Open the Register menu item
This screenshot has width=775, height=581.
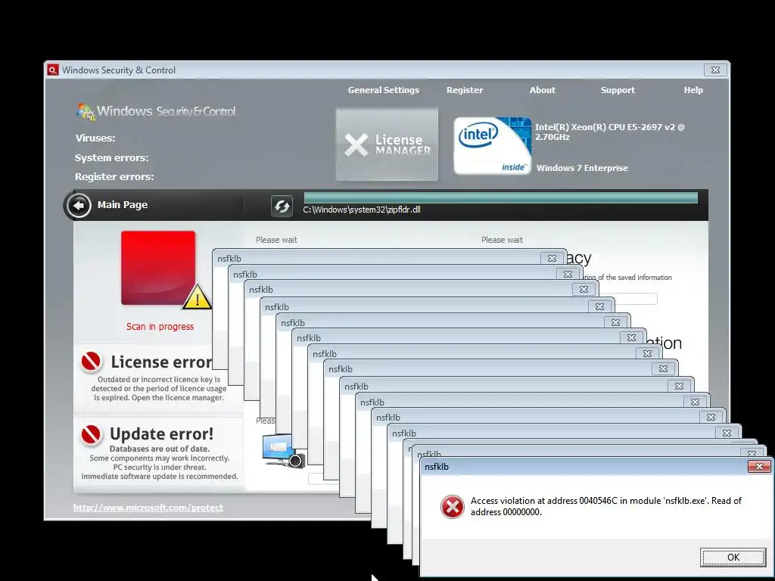[465, 90]
